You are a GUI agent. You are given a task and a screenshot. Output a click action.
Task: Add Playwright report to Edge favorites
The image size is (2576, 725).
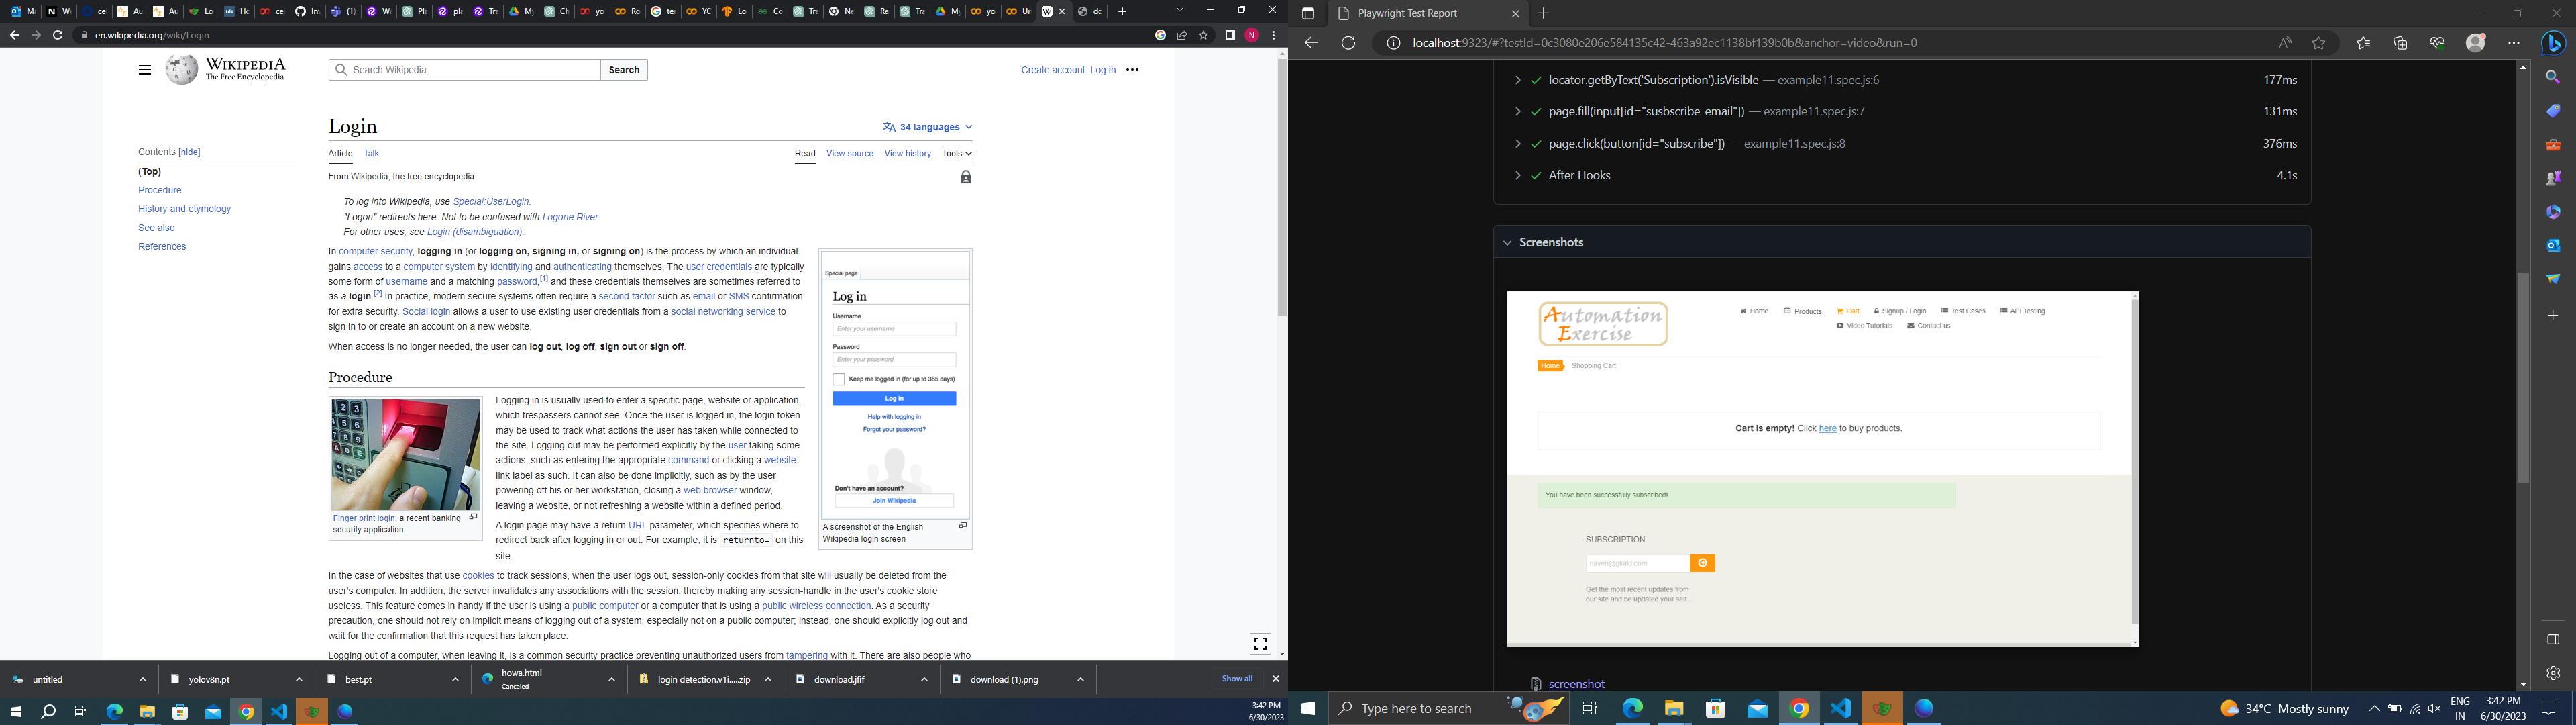(2319, 43)
